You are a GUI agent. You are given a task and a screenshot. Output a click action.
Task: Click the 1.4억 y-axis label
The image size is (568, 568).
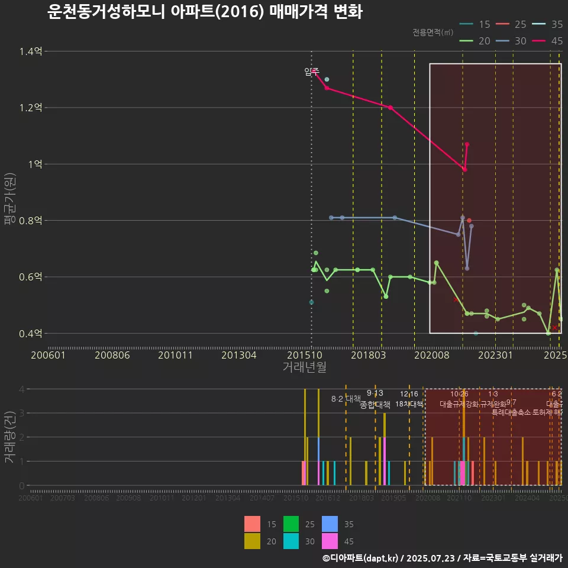tap(31, 51)
